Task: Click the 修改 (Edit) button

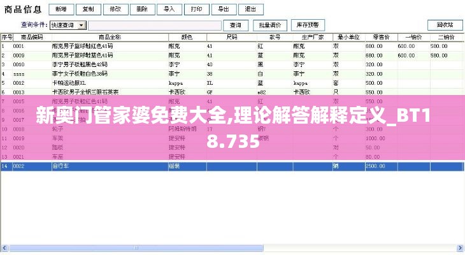Action: point(115,10)
